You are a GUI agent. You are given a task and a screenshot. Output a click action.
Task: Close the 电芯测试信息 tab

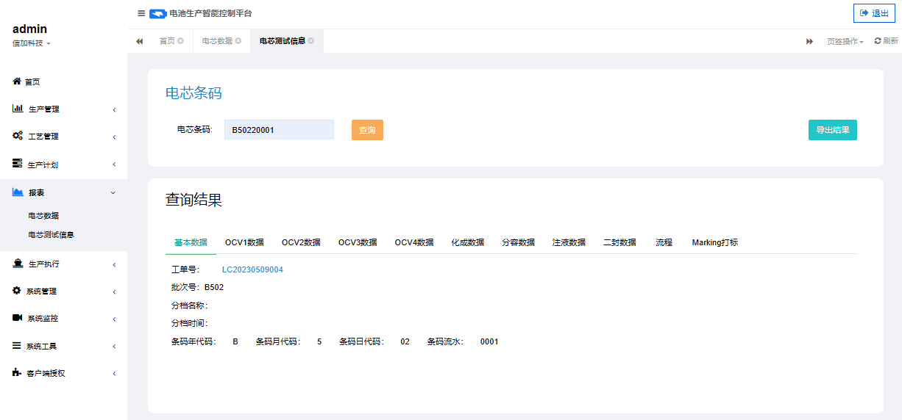[311, 41]
